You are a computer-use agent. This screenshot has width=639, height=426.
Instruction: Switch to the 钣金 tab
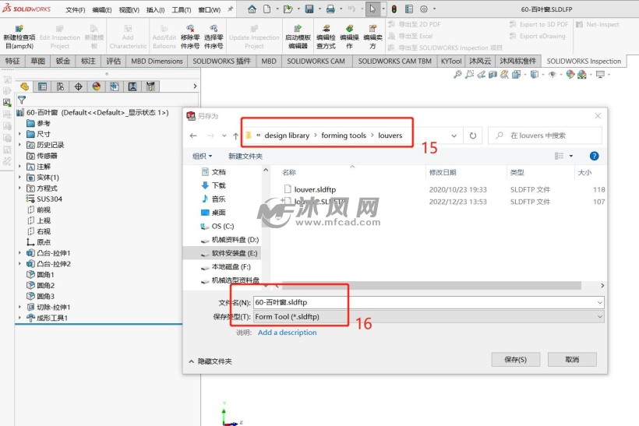[63, 61]
